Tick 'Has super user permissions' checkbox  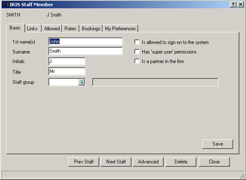coord(137,51)
